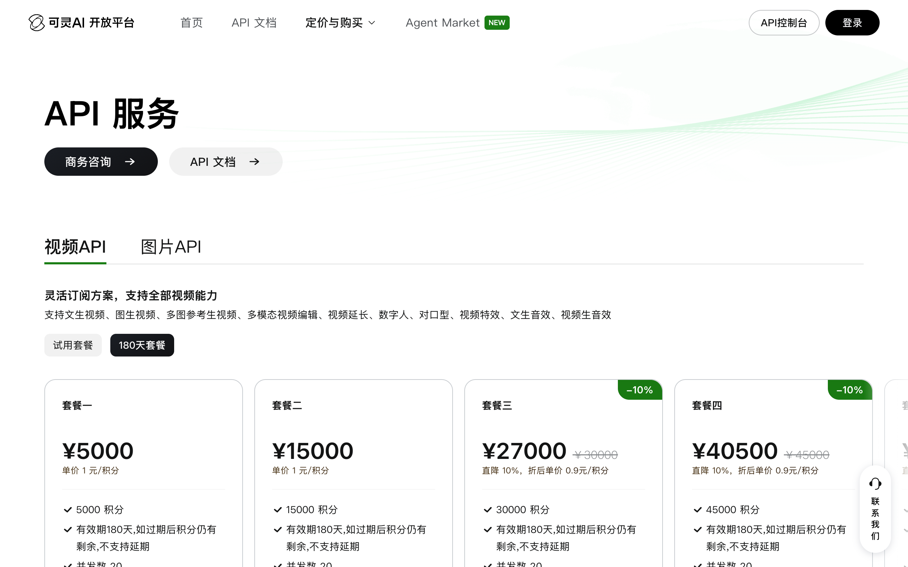Viewport: 908px width, 567px height.
Task: Select the 套餐四 plan card title
Action: [707, 405]
